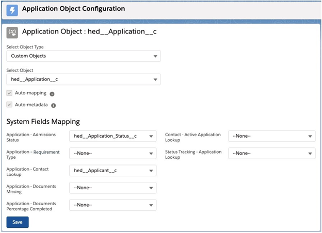Show info tooltip icon beside Auto-metadata

54,105
